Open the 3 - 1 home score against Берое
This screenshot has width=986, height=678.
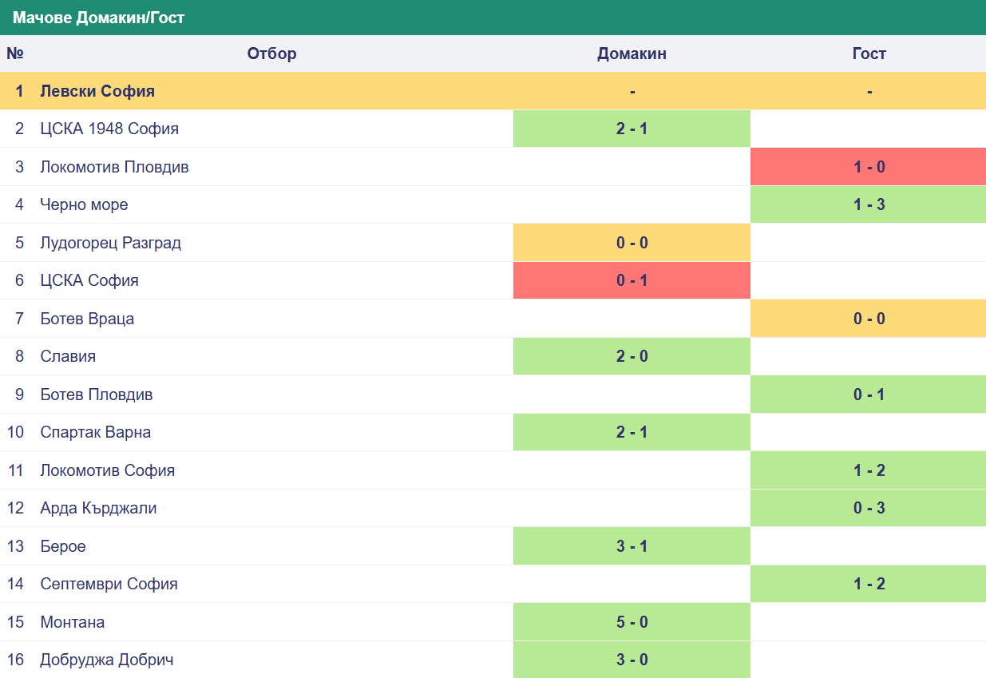click(632, 546)
